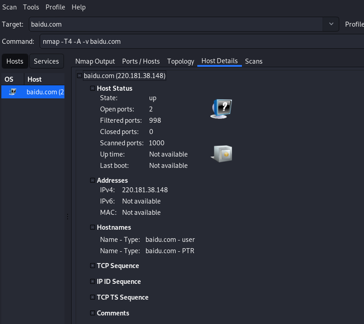
Task: Click the MAC 'Not available' value
Action: [x=141, y=213]
